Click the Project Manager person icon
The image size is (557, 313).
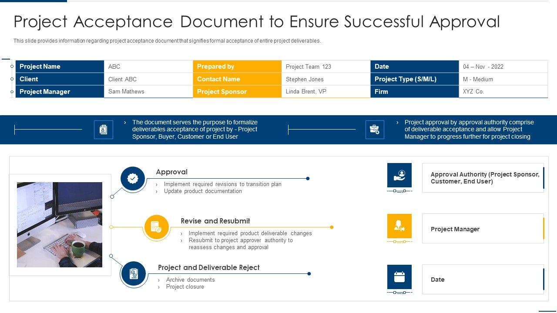[x=399, y=226]
